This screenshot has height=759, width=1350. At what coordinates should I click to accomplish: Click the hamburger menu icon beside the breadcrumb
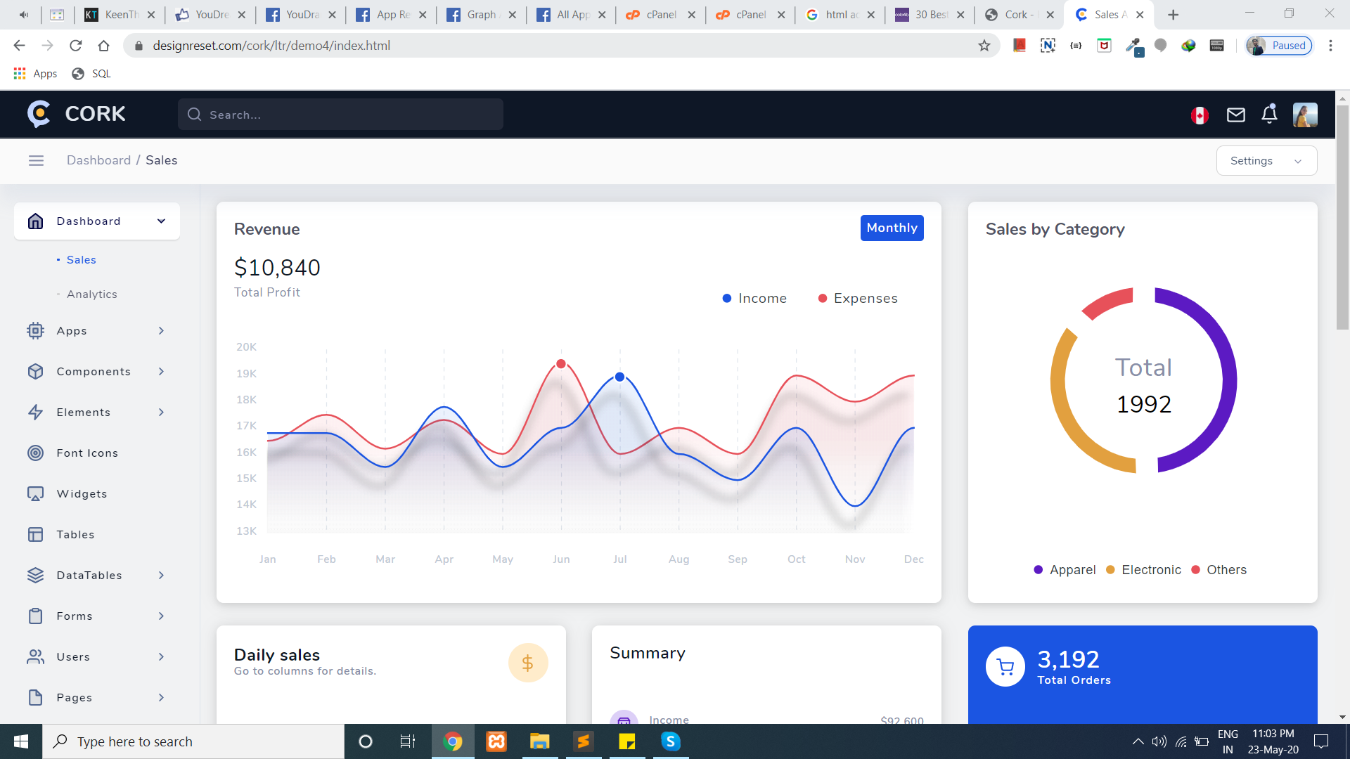36,160
